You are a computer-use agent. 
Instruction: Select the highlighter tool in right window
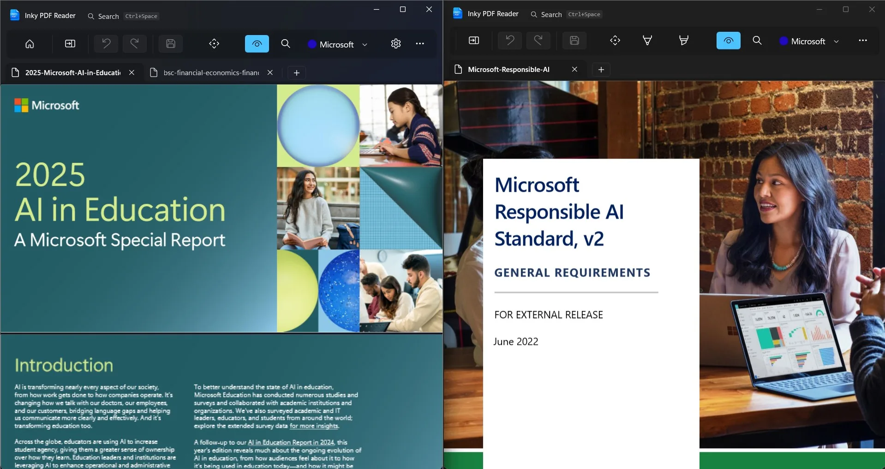coord(684,41)
